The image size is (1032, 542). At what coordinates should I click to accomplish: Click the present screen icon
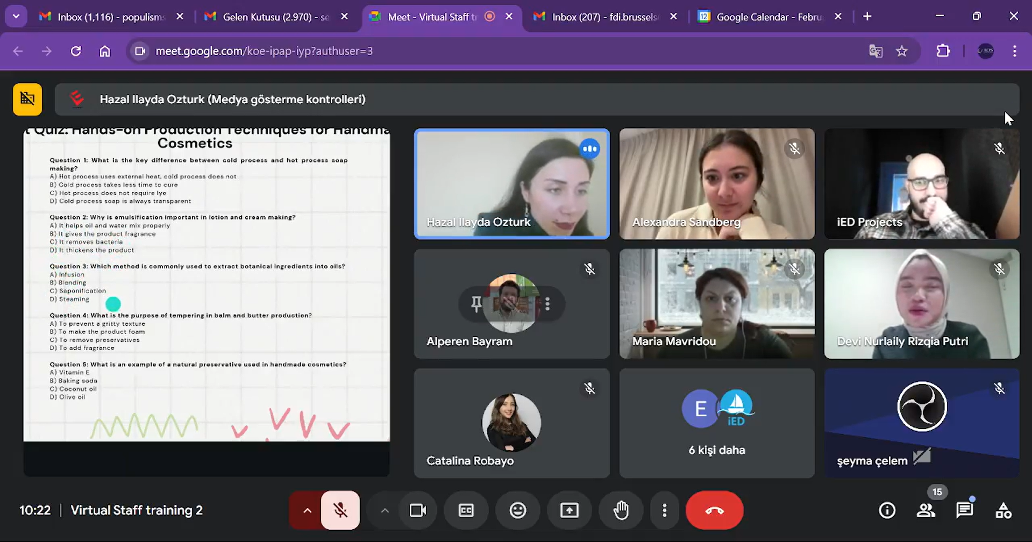coord(569,510)
